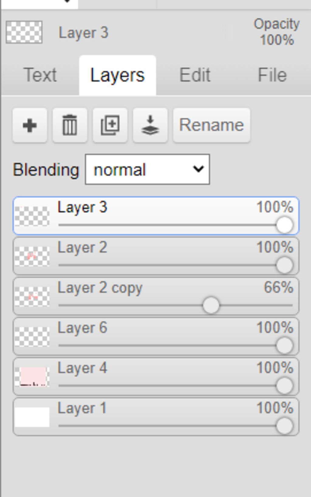Click the Layer 3 opacity slider handle

point(285,225)
